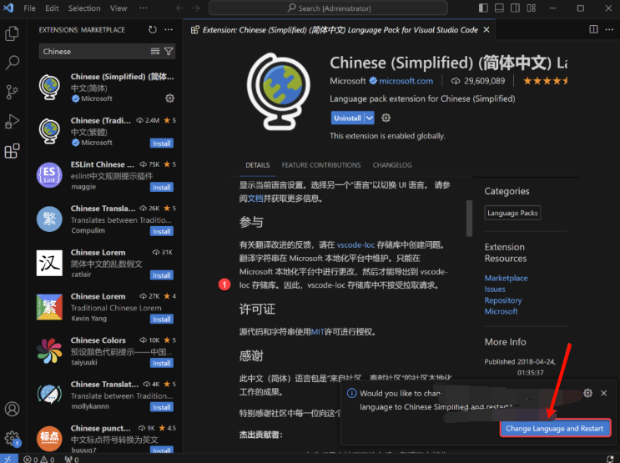Switch to the CHANGELOG tab
This screenshot has width=620, height=463.
(392, 165)
